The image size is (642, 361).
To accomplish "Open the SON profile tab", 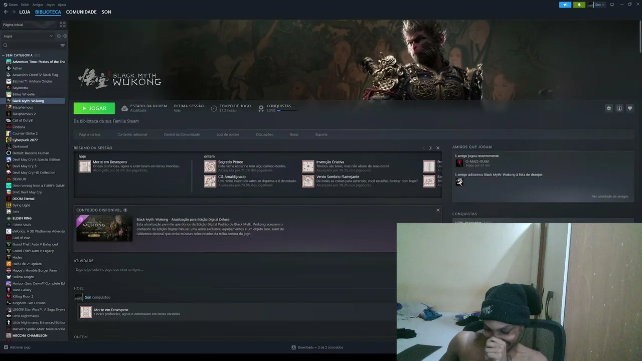I will (106, 12).
